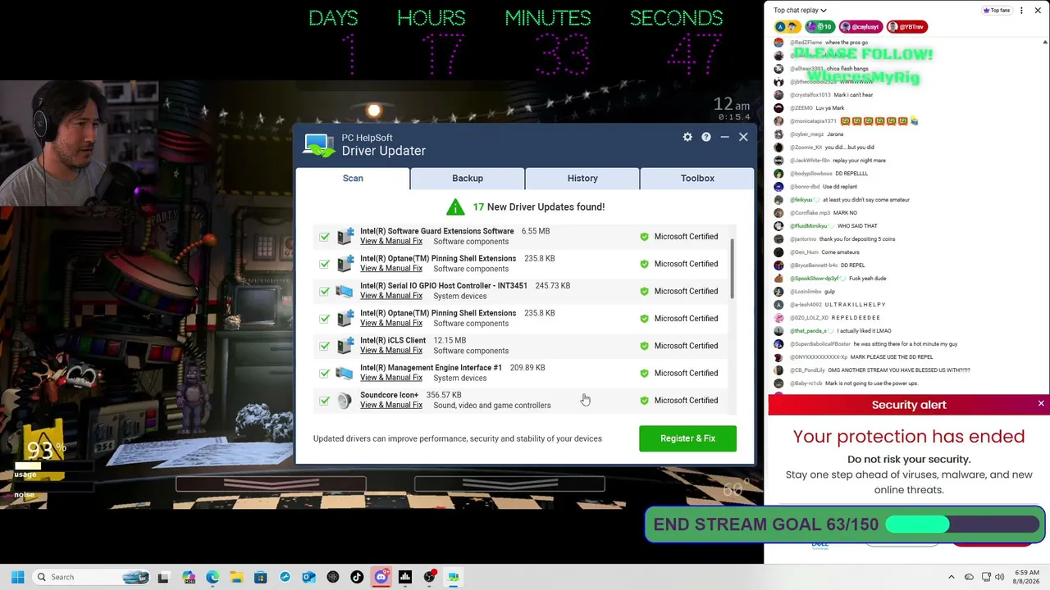Click the driver list vertical scrollbar

click(x=732, y=270)
